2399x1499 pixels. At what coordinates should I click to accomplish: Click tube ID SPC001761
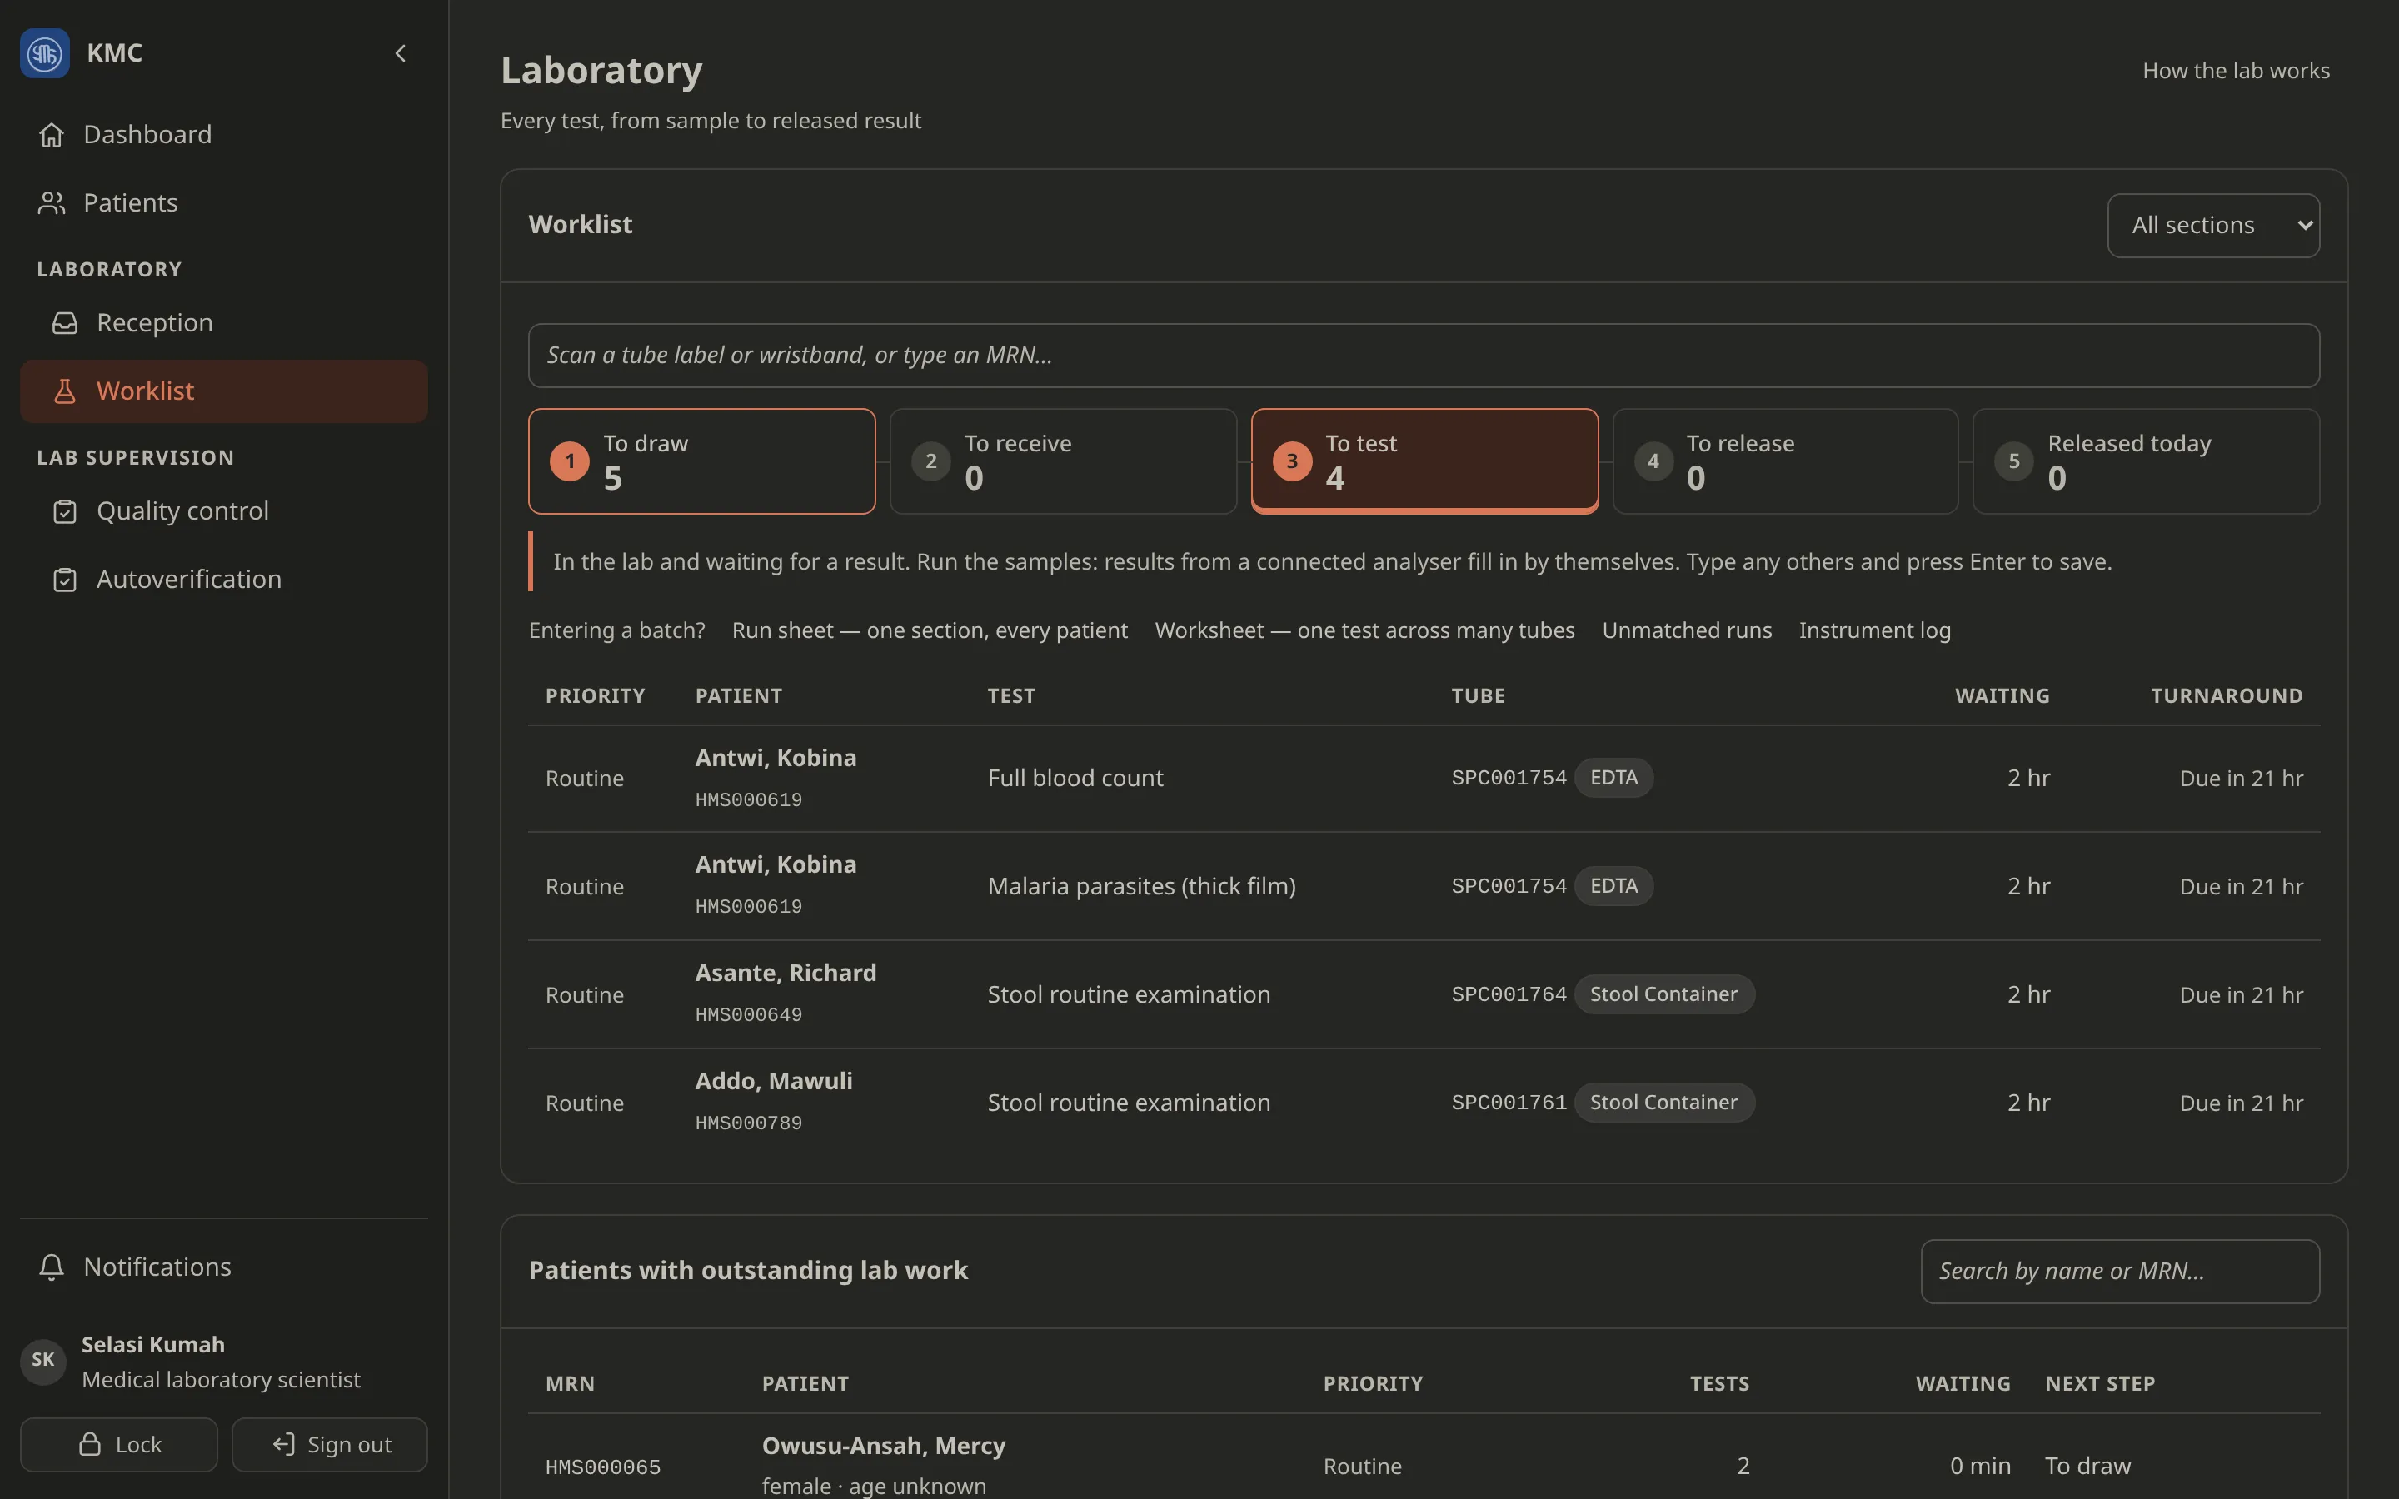click(x=1509, y=1103)
